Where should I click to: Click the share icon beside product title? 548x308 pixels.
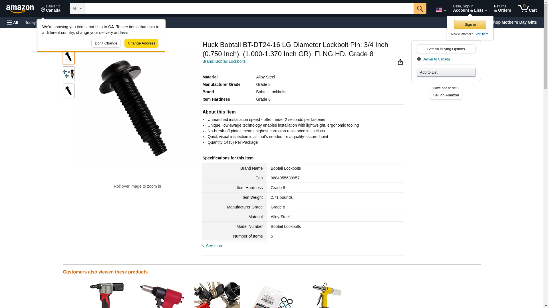(400, 62)
